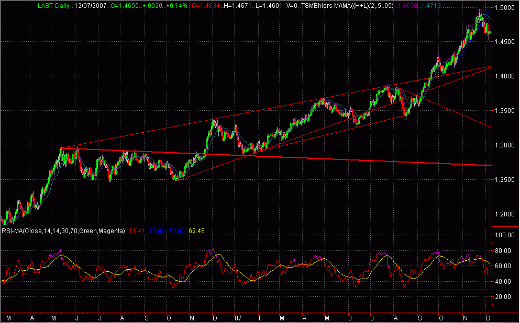Click the TSMEhlers MAMA indicator label
Image resolution: width=520 pixels, height=323 pixels.
point(348,6)
